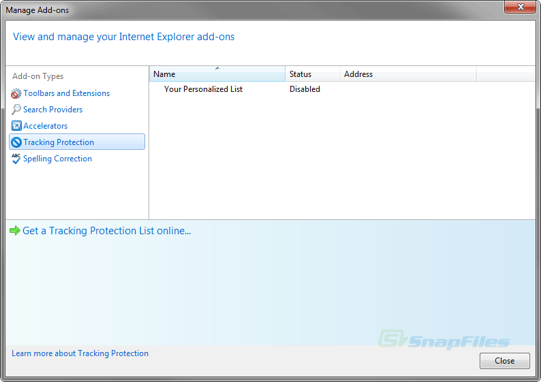Click the Close button
Screen dimensions: 541x382
(504, 361)
